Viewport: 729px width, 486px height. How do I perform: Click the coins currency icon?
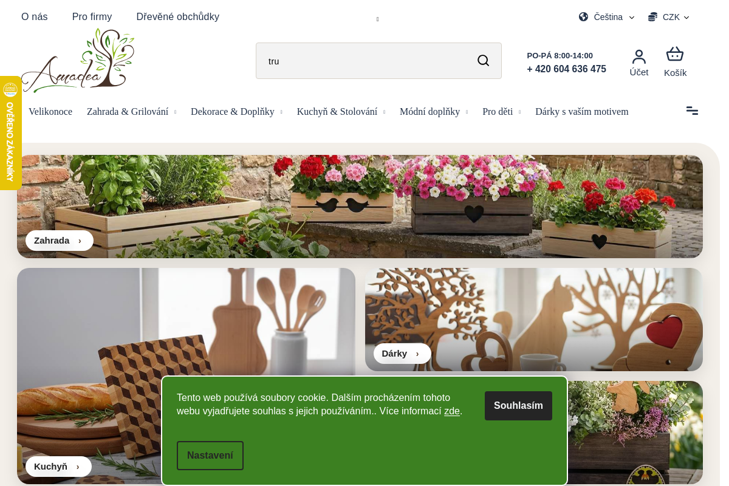[x=653, y=17]
